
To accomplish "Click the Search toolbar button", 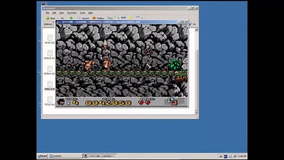I will [83, 18].
